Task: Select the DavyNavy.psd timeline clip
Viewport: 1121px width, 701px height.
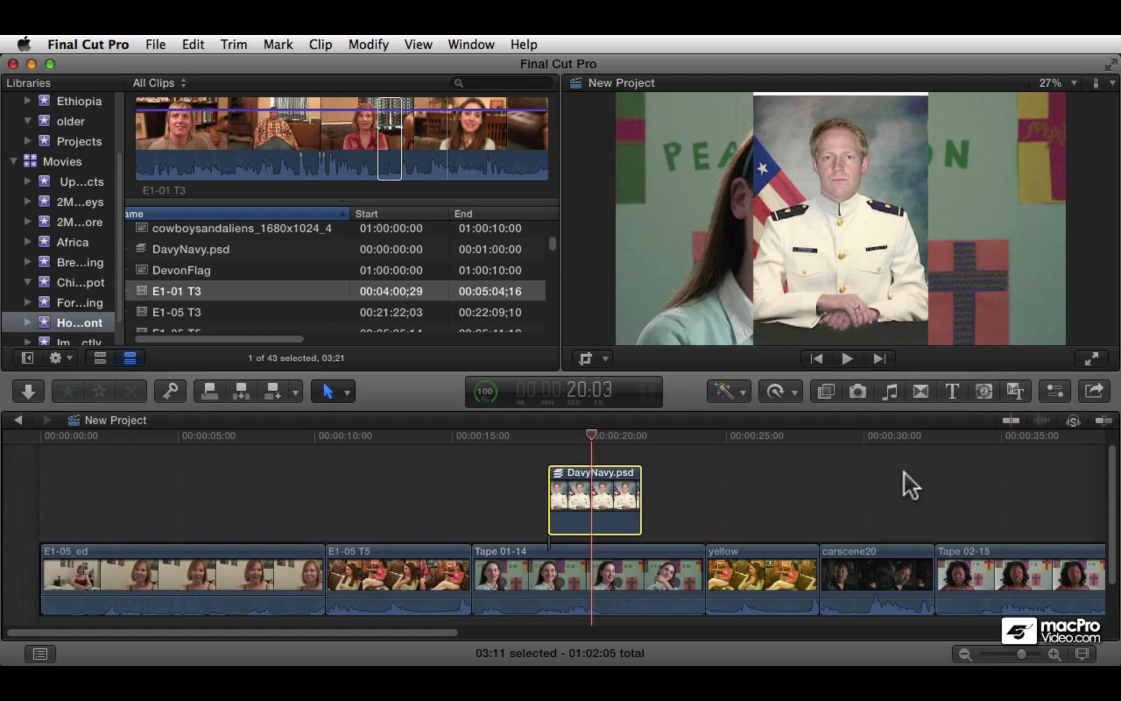Action: tap(595, 500)
